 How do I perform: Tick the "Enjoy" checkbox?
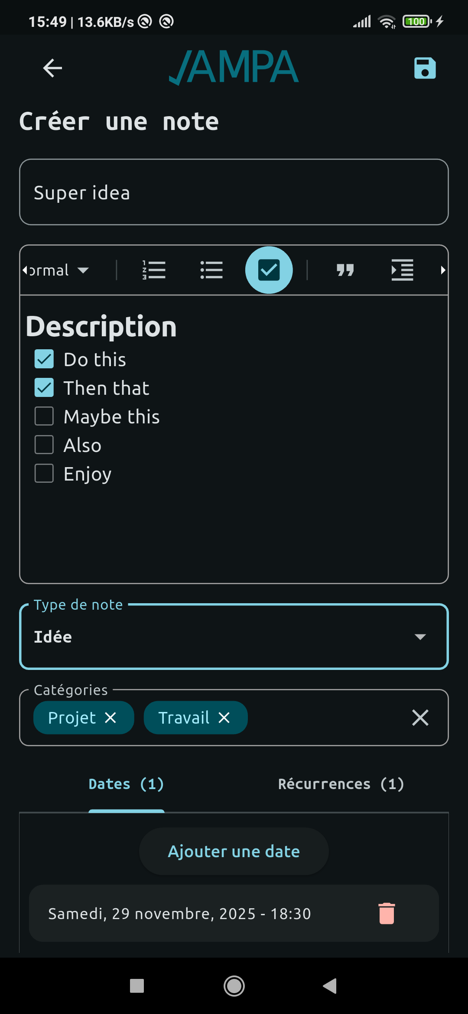click(x=44, y=474)
